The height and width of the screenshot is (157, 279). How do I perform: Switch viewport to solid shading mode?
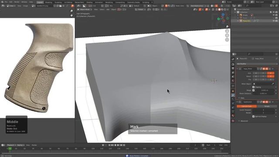pos(219,10)
